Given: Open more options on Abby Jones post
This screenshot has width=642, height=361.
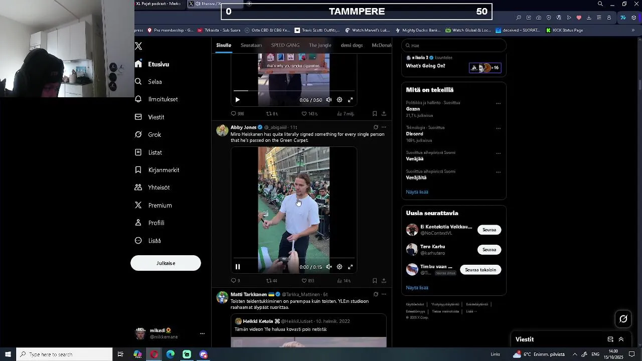Looking at the screenshot, I should tap(384, 127).
